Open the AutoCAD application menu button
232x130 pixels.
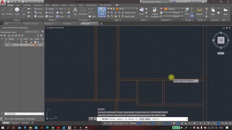tap(3, 3)
